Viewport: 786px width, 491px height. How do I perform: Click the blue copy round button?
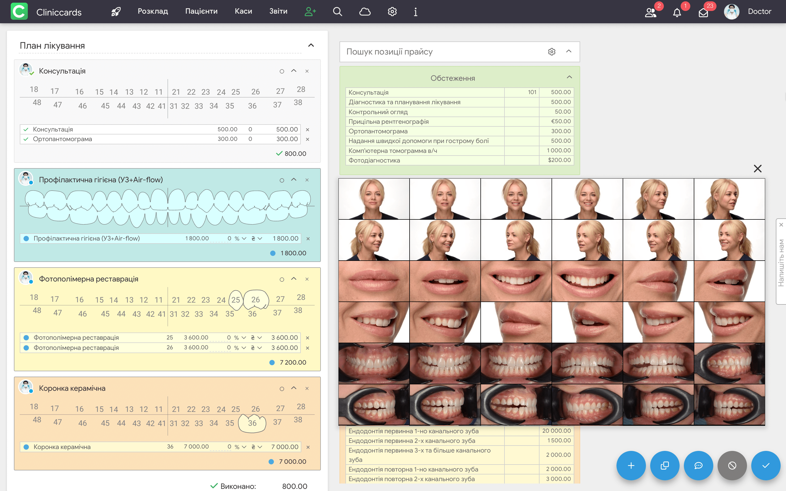665,465
